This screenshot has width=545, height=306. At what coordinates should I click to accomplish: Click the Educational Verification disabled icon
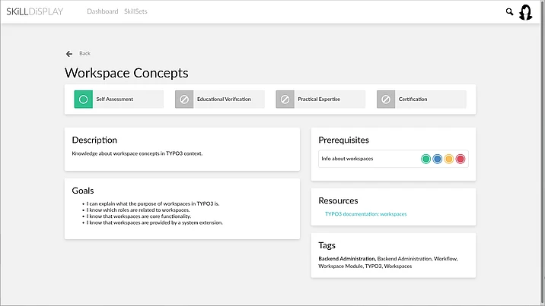[184, 99]
